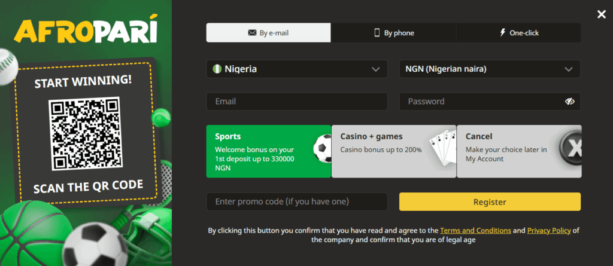Switch to the One-click registration tab
Screen dimensions: 613x266
518,33
